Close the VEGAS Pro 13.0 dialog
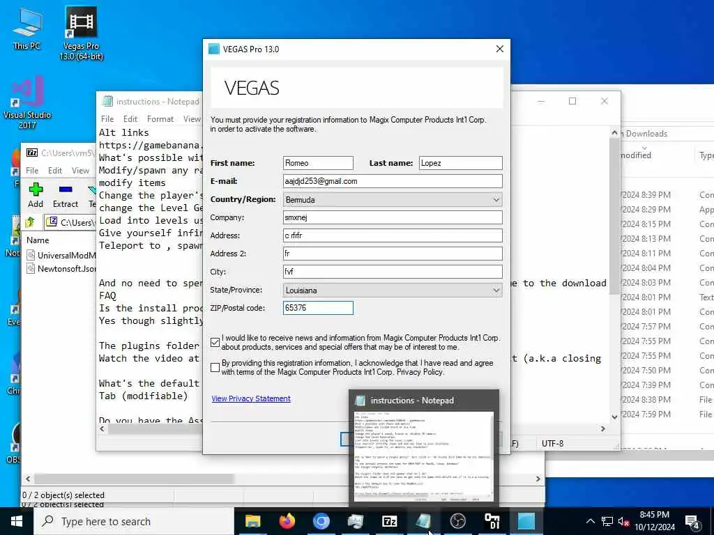Viewport: 714px width, 535px height. point(499,49)
